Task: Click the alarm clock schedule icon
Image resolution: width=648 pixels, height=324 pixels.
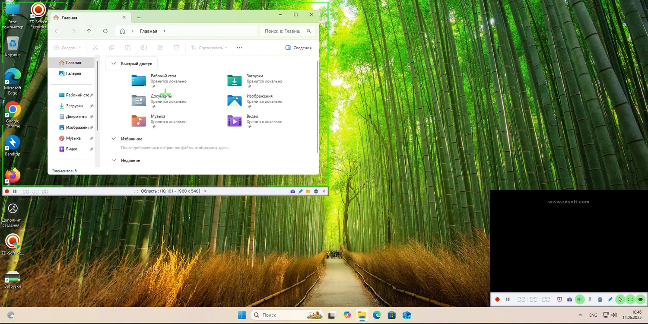Action: pyautogui.click(x=559, y=299)
